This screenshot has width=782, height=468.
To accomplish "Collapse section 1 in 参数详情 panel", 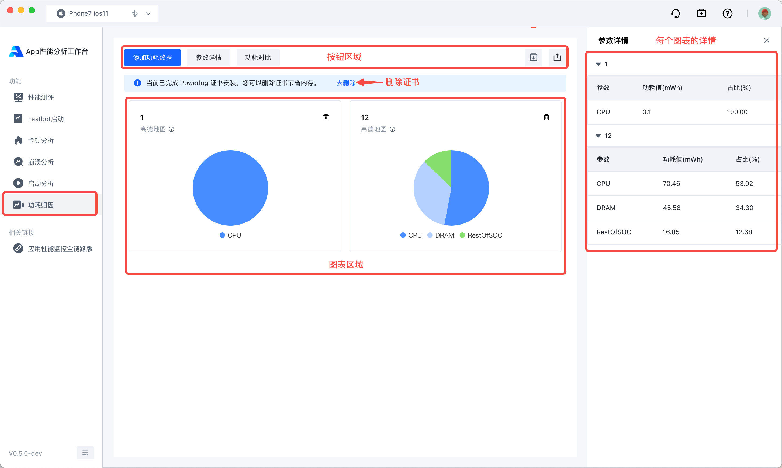I will 598,64.
